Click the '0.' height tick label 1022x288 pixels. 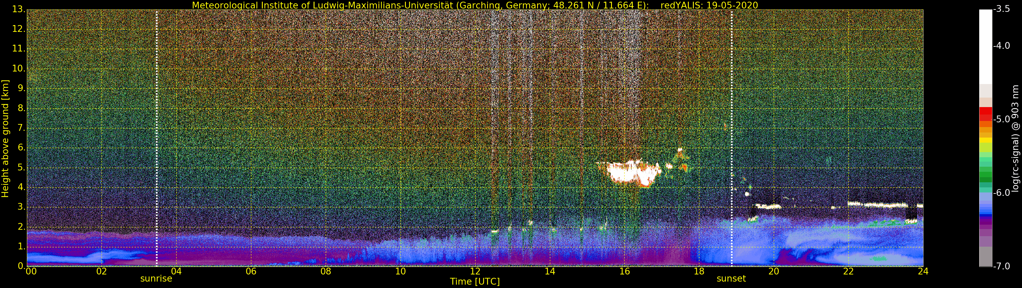(x=21, y=266)
